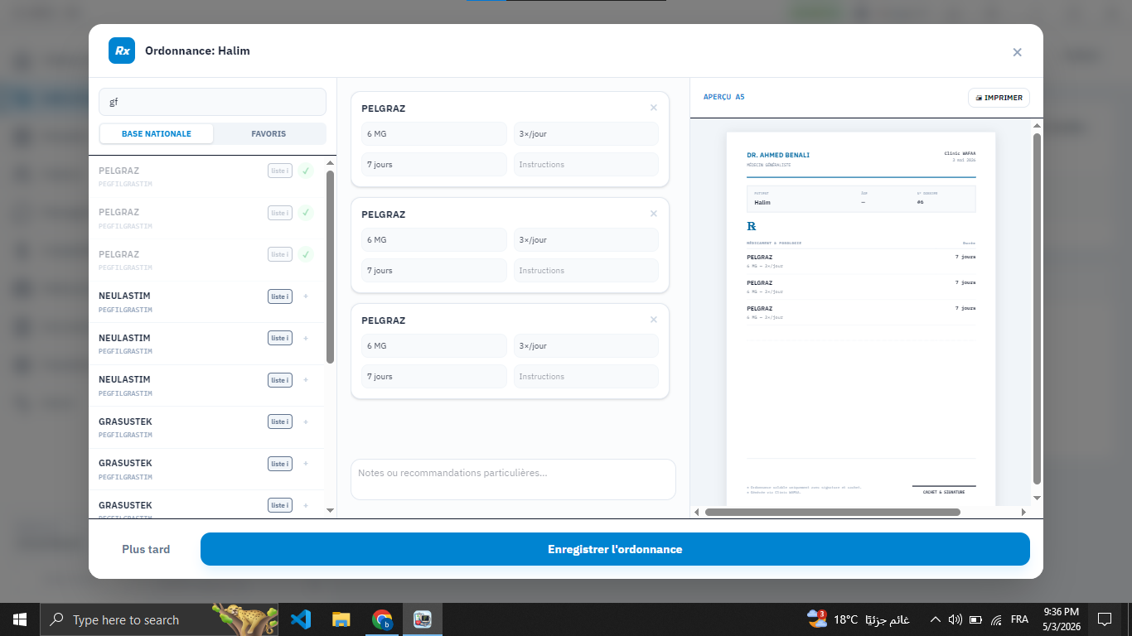
Task: Remove the second PELGRAZ prescription card with X
Action: (654, 214)
